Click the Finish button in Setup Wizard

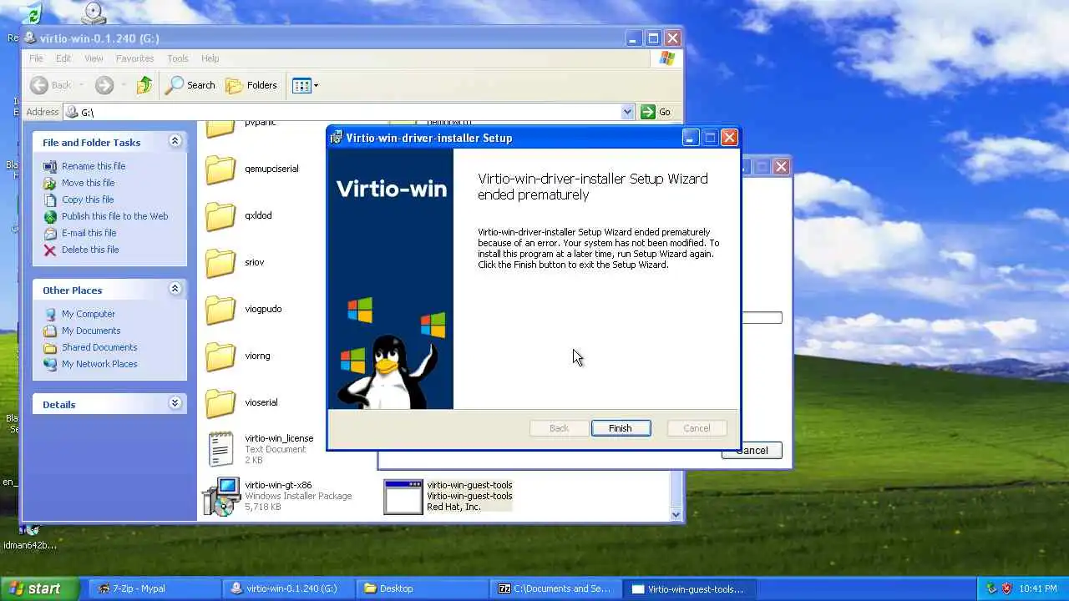tap(621, 428)
